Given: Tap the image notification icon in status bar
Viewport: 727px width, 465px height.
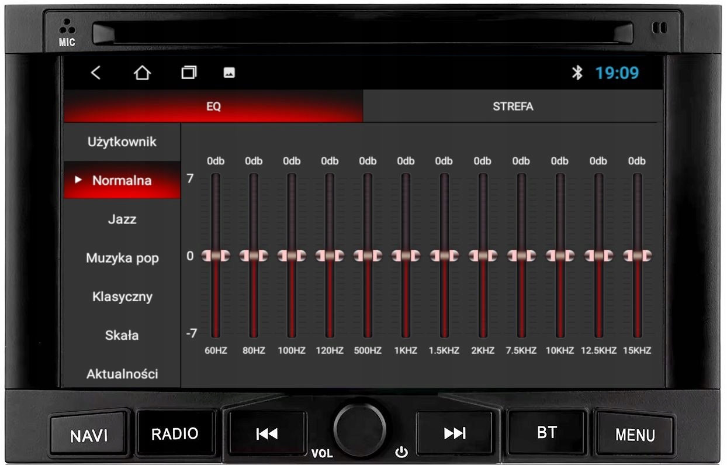Looking at the screenshot, I should point(229,73).
